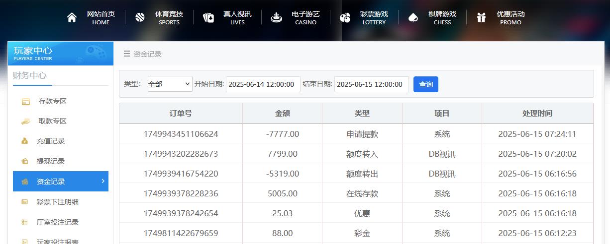Click the 在线存款 type cell
610x244 pixels.
[362, 193]
